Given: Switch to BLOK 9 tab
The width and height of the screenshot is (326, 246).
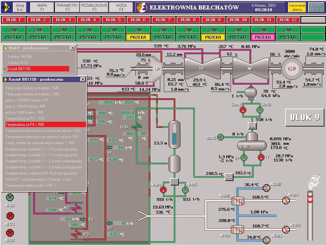Looking at the screenshot, I should pos(213,20).
